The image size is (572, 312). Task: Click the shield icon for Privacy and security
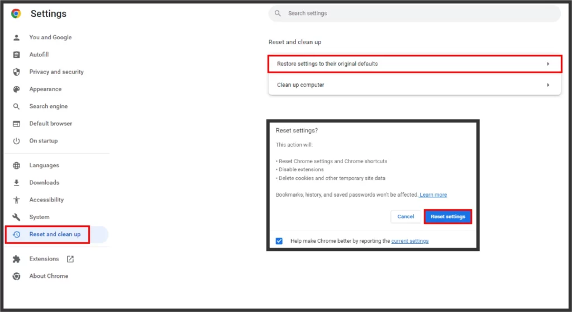(x=16, y=72)
